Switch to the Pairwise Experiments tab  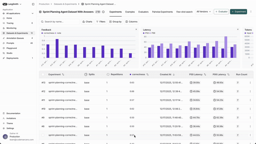click(x=162, y=12)
